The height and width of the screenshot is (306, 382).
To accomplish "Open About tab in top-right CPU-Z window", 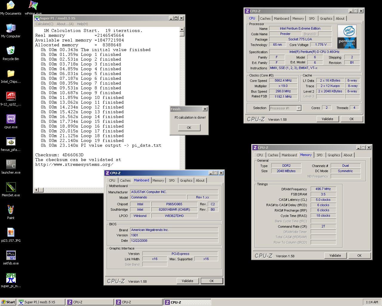I will tap(340, 19).
